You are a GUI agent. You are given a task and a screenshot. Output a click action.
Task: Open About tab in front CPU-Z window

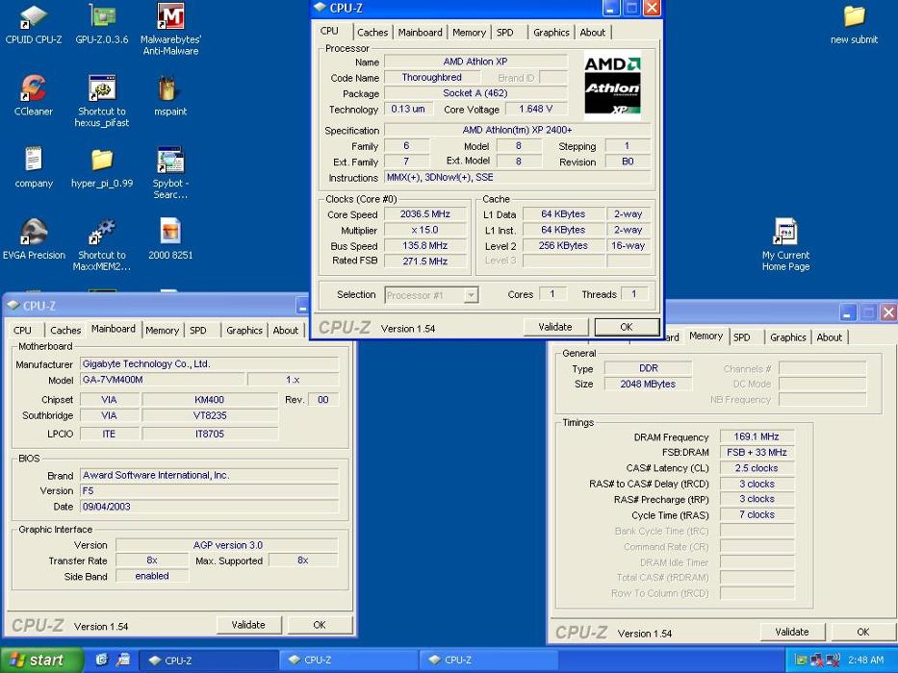[592, 33]
